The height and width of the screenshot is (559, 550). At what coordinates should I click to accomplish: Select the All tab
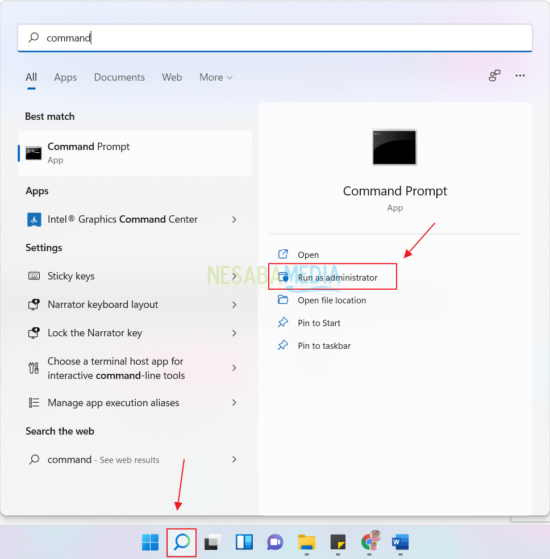coord(31,77)
